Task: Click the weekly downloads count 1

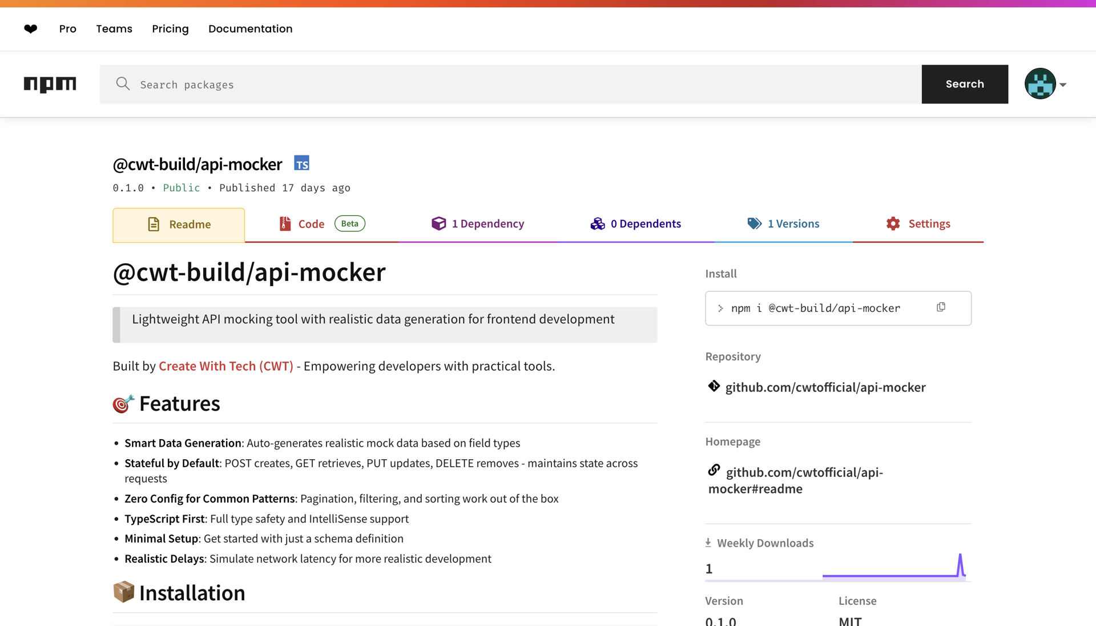Action: pos(709,569)
